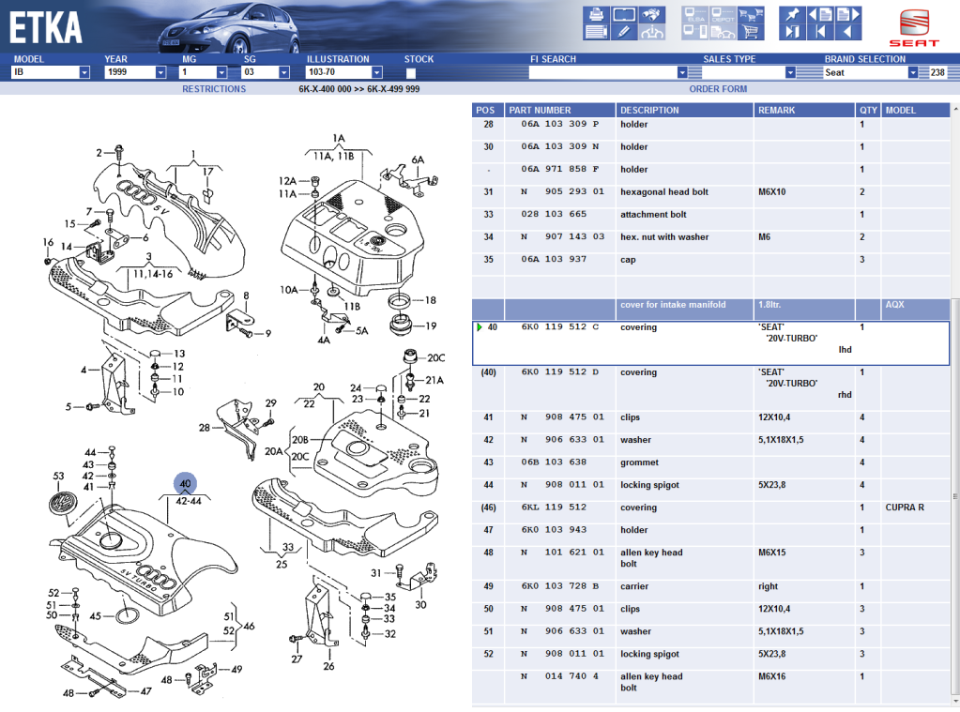Click the printer icon in toolbar
This screenshot has height=712, width=960.
coord(596,15)
